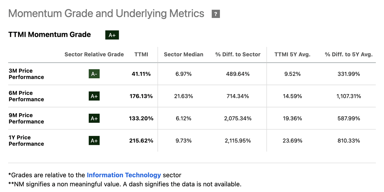384x192 pixels.
Task: Click the % Diff. to Sector header
Action: pyautogui.click(x=238, y=54)
